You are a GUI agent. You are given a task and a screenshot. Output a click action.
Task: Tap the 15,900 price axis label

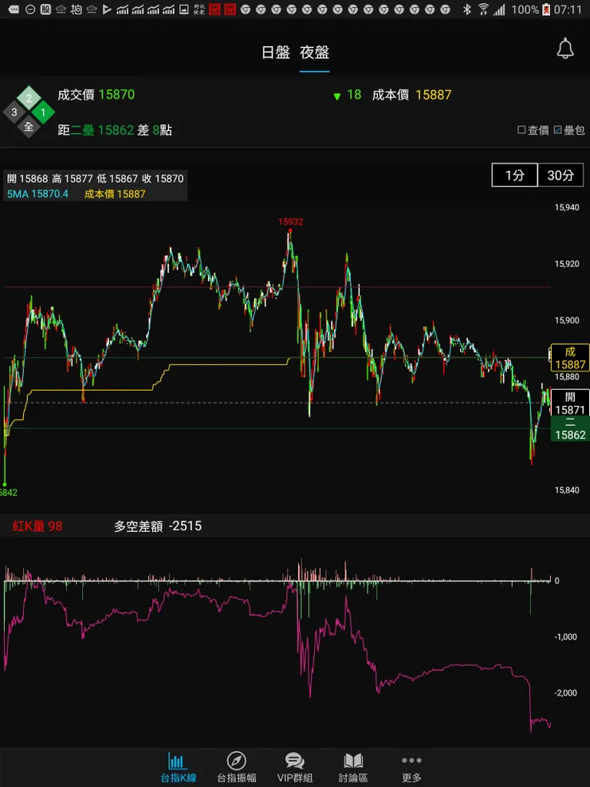567,321
